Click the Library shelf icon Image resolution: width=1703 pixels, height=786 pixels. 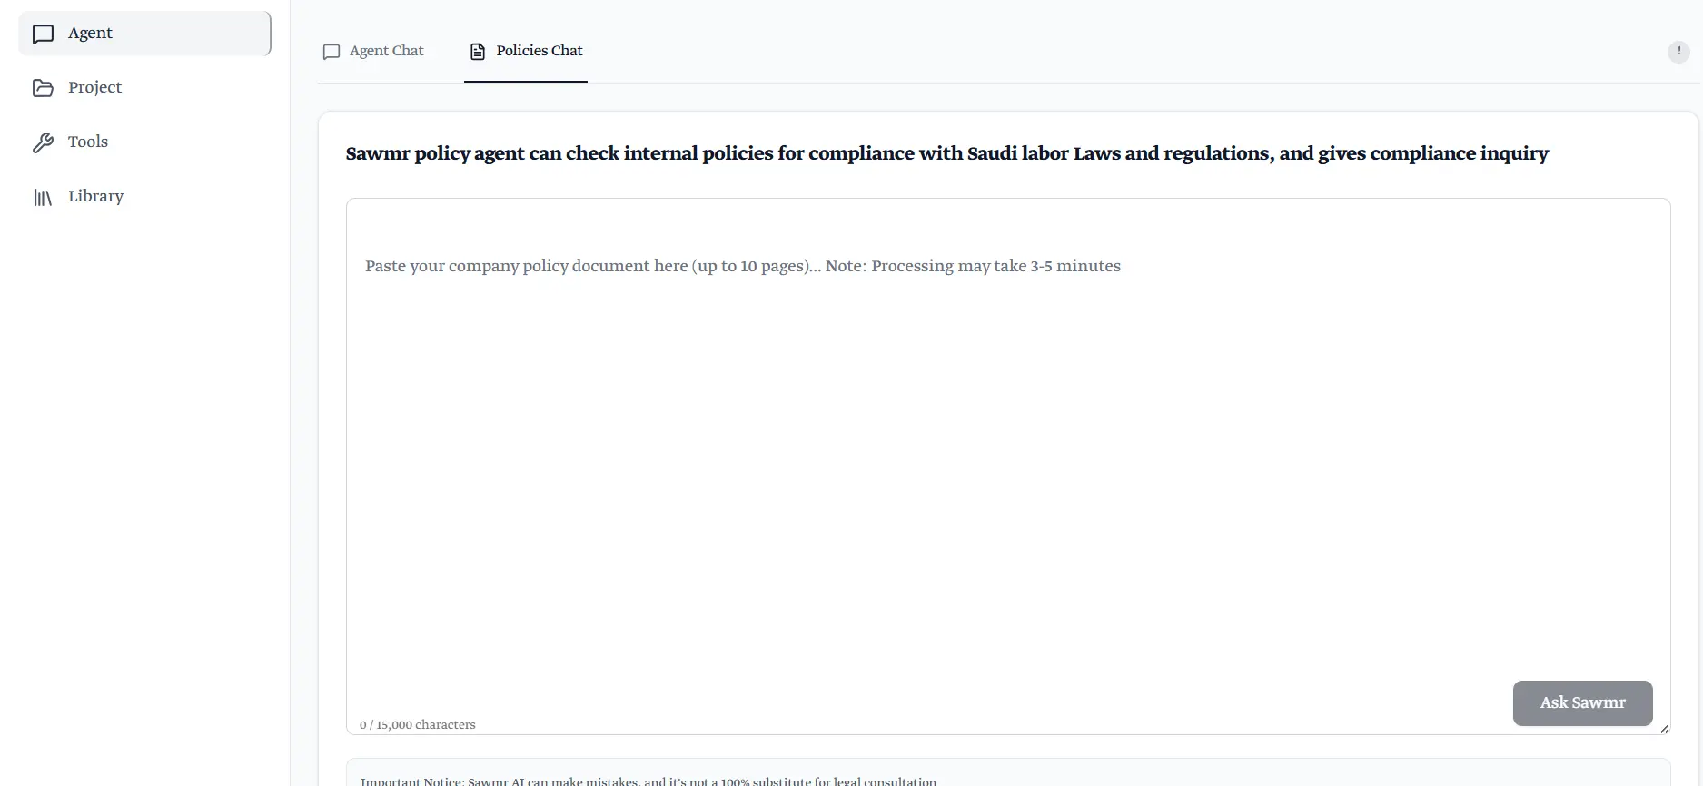coord(43,197)
